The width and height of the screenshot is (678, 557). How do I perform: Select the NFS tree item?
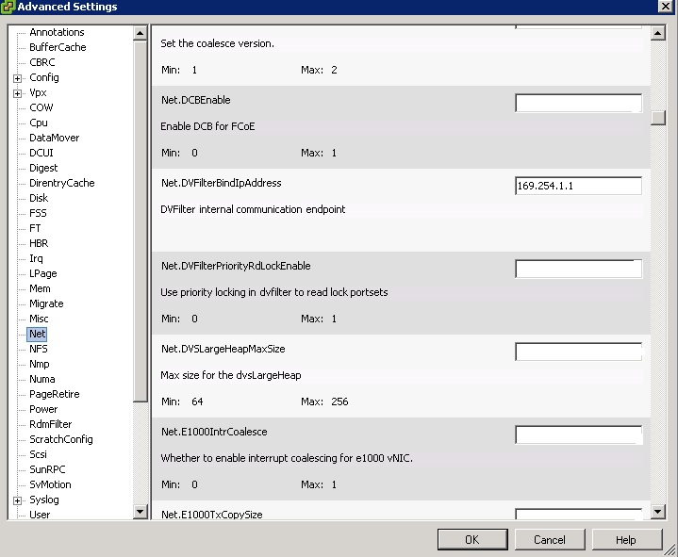tap(38, 349)
